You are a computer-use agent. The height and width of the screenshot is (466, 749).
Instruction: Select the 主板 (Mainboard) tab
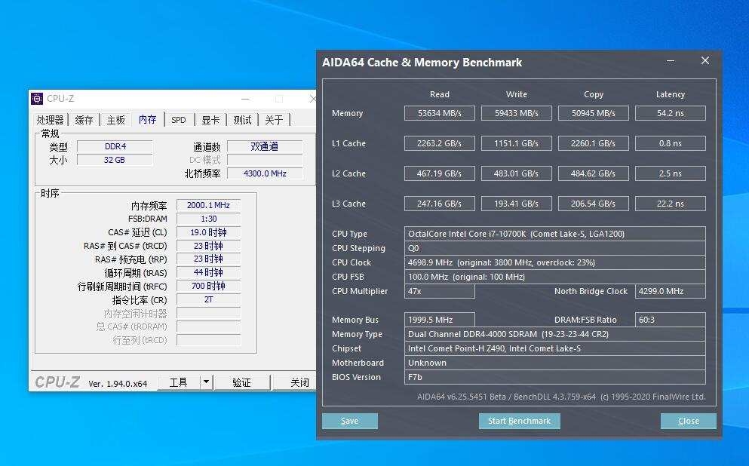tap(115, 119)
